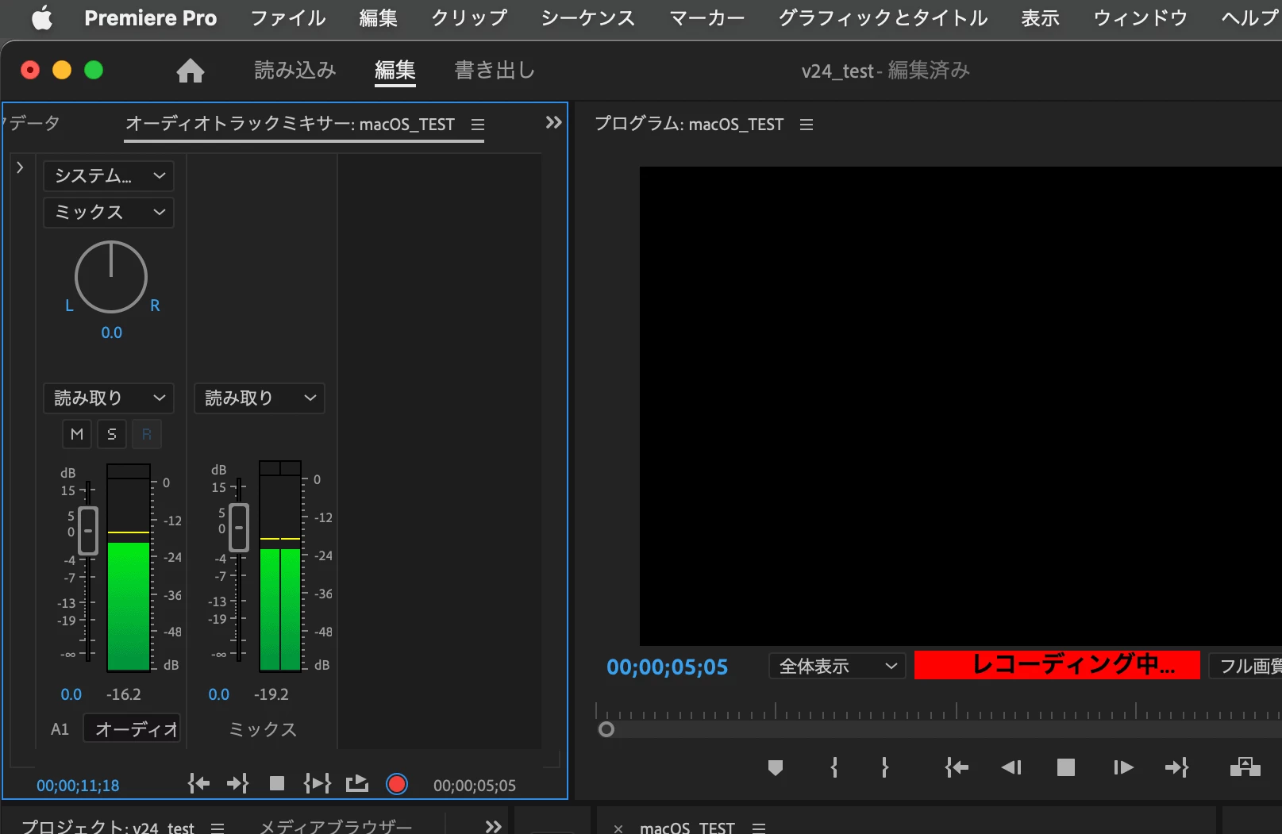Mute track A1 with M button
This screenshot has width=1282, height=834.
[77, 434]
